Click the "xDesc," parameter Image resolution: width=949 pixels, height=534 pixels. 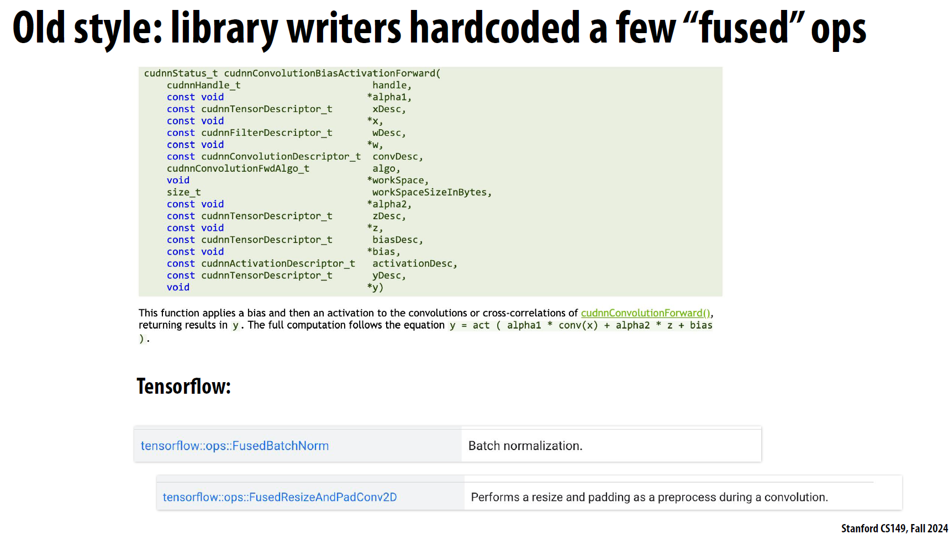[389, 109]
